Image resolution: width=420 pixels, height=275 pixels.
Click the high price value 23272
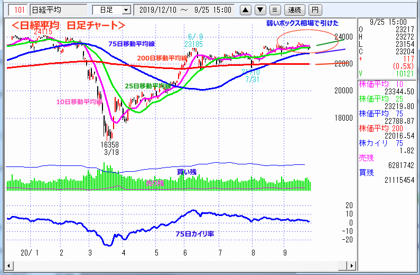pos(405,36)
